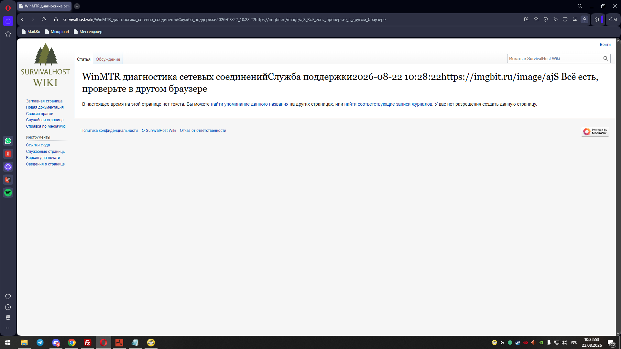Open Новая документация link
Image resolution: width=621 pixels, height=349 pixels.
click(x=45, y=107)
